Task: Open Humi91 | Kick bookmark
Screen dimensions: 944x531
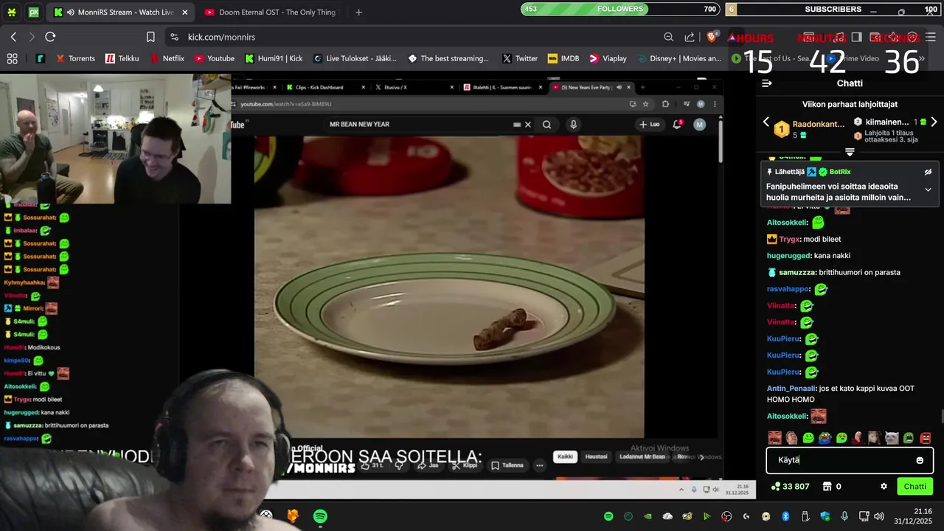Action: coord(274,58)
